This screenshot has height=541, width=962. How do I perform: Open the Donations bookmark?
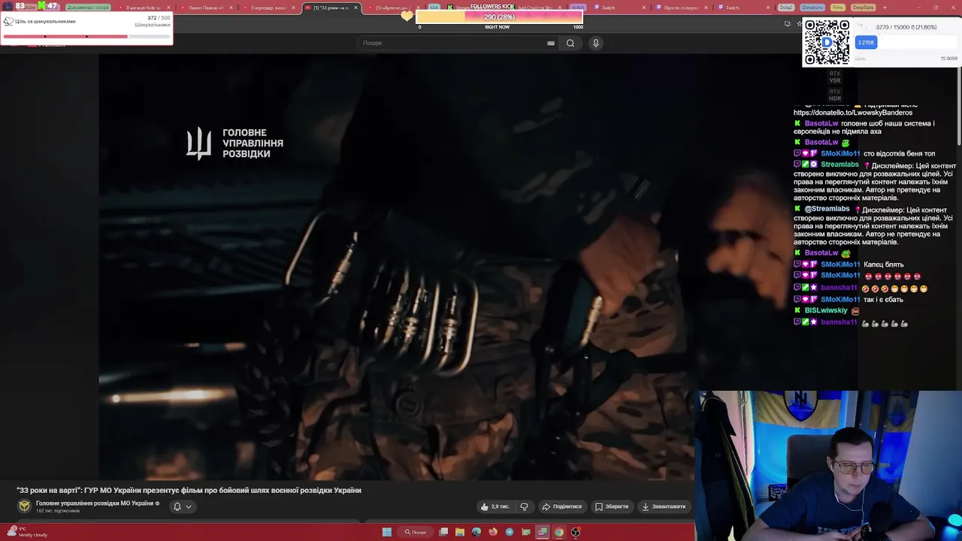[x=812, y=8]
